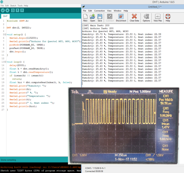Click 'COM5 / 115200 8-N-1' status text
This screenshot has height=173, width=184.
point(95,168)
